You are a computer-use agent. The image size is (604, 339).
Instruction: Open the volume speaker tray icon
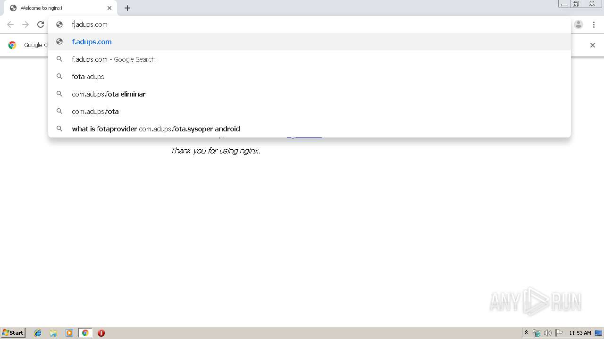548,333
